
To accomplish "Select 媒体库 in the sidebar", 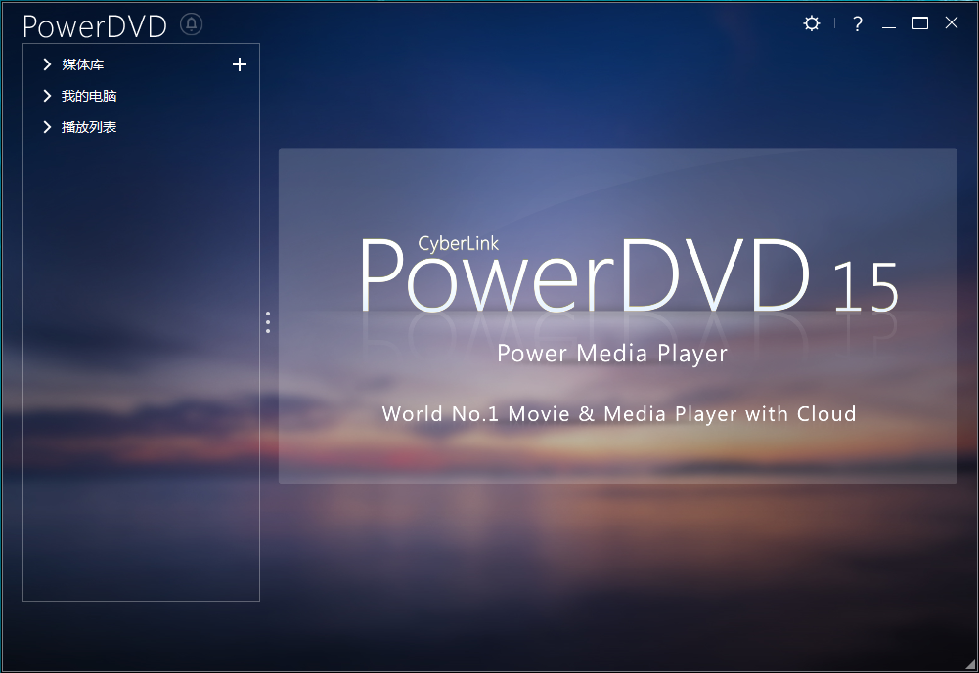I will 82,64.
